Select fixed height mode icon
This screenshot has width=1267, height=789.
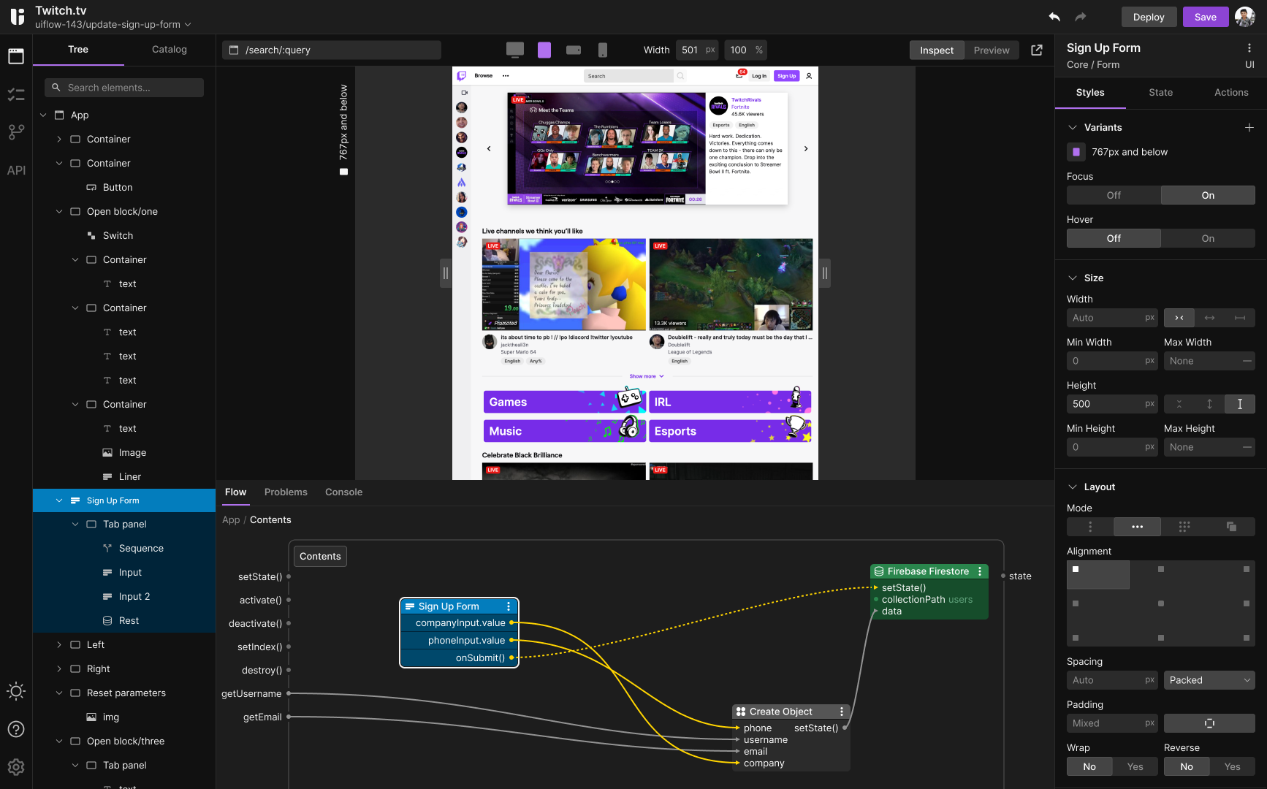(x=1240, y=404)
